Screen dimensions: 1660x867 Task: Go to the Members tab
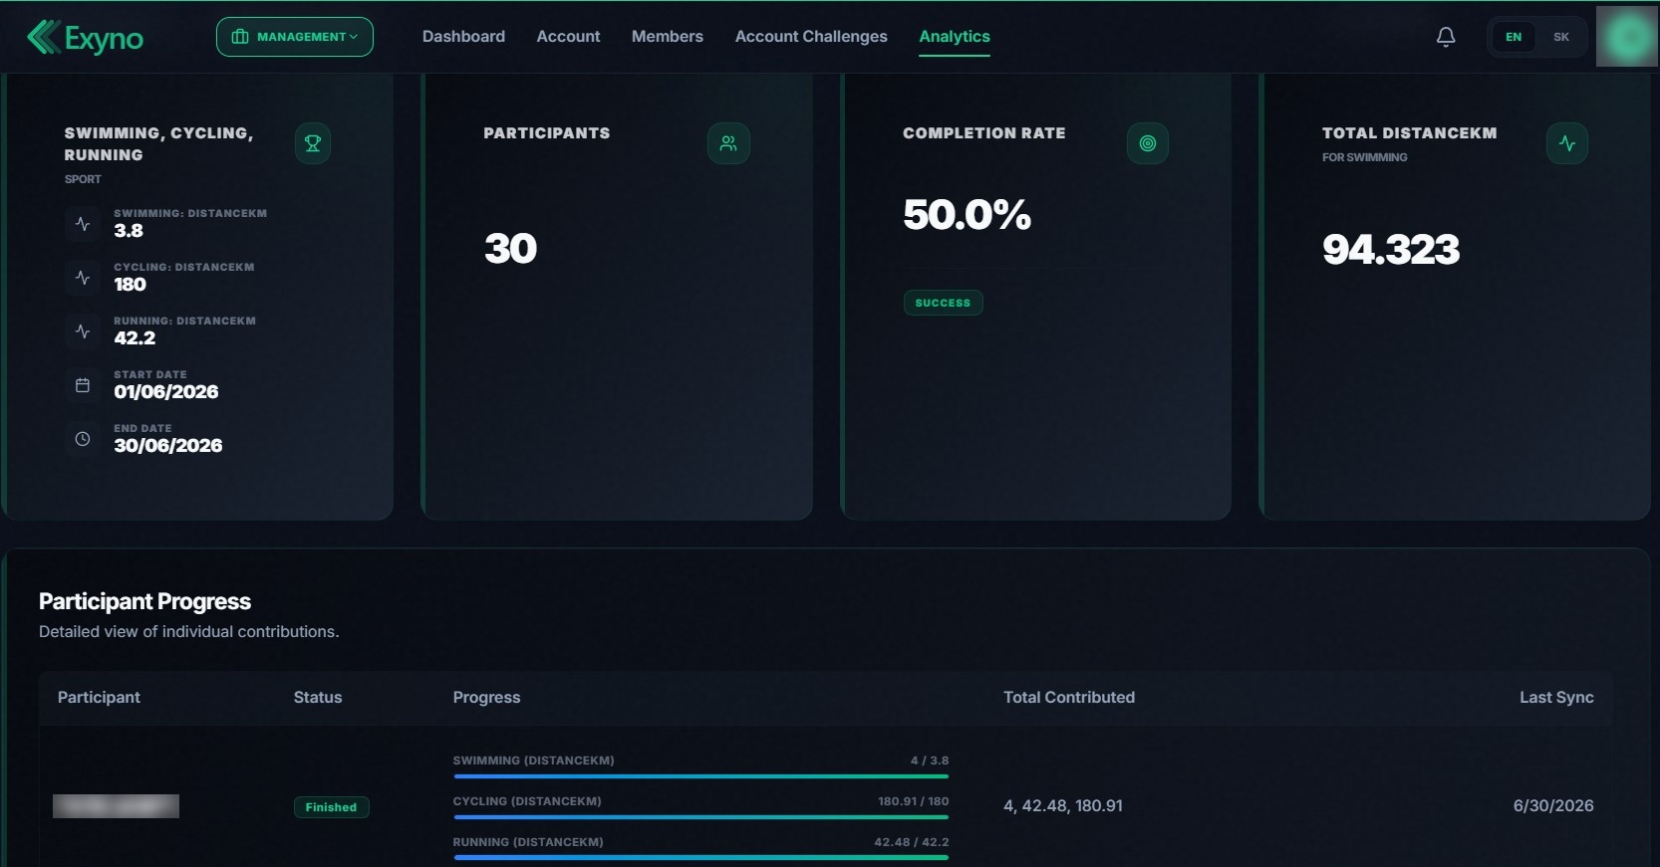click(x=668, y=37)
